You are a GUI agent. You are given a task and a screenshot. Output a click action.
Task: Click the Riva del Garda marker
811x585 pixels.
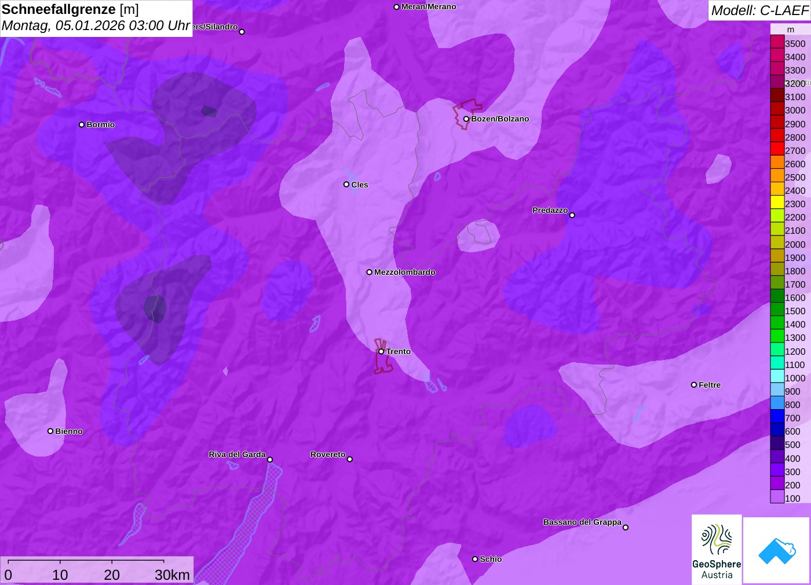click(x=270, y=459)
